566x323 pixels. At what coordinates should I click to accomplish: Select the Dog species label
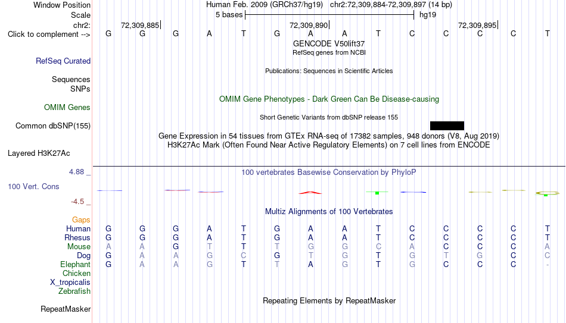(x=84, y=256)
